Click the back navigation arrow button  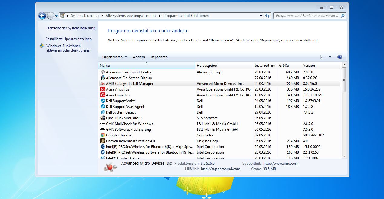point(42,16)
